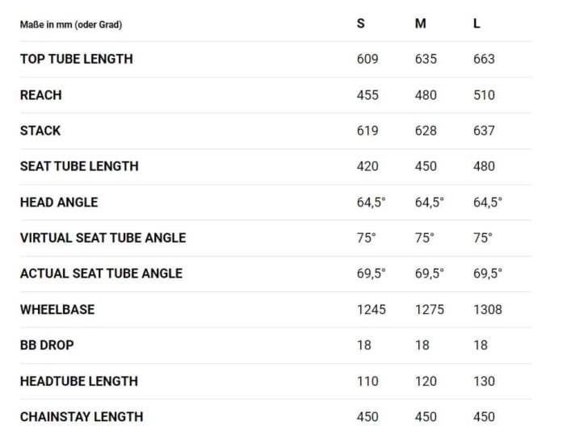This screenshot has height=426, width=575.
Task: Click the L size column header
Action: (x=476, y=23)
